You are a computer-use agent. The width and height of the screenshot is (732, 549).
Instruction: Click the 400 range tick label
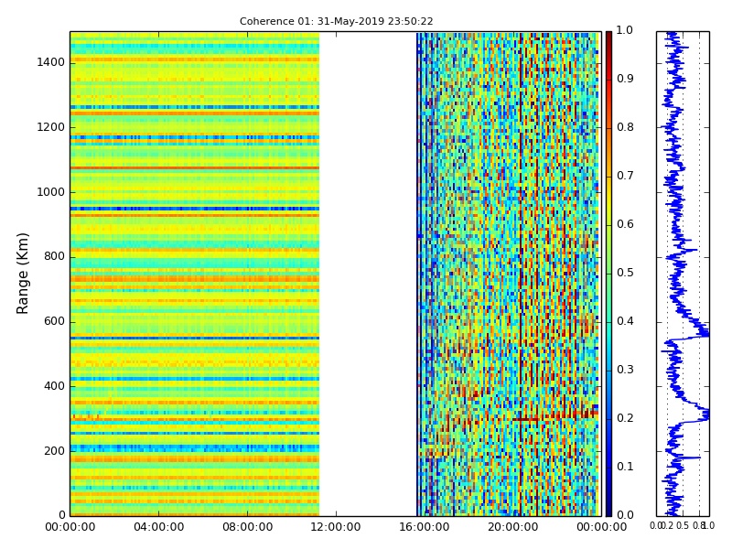pos(54,386)
